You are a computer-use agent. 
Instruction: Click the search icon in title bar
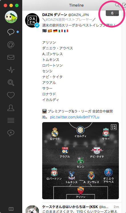coord(117,5)
